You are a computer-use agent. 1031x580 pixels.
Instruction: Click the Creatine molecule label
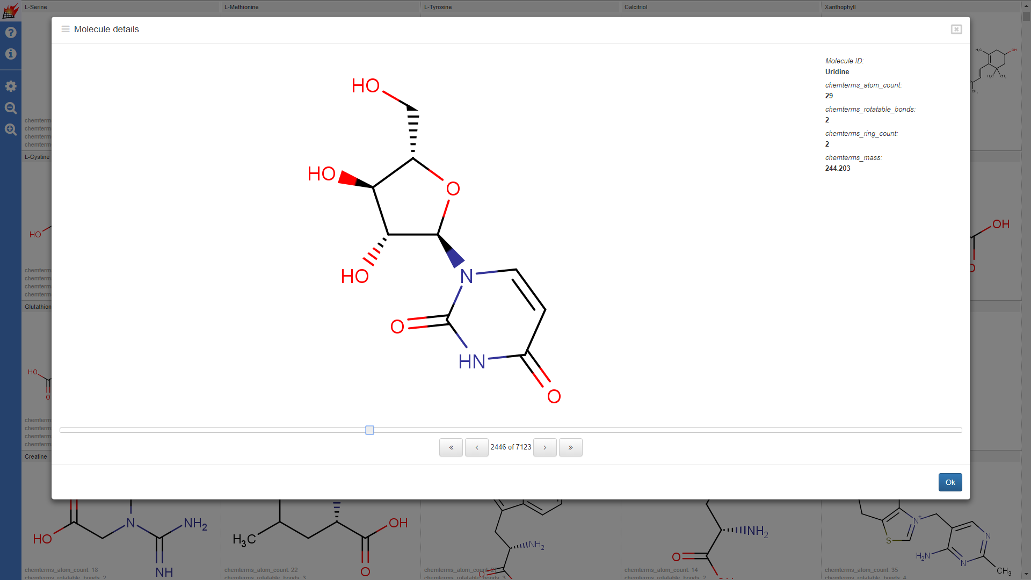36,456
